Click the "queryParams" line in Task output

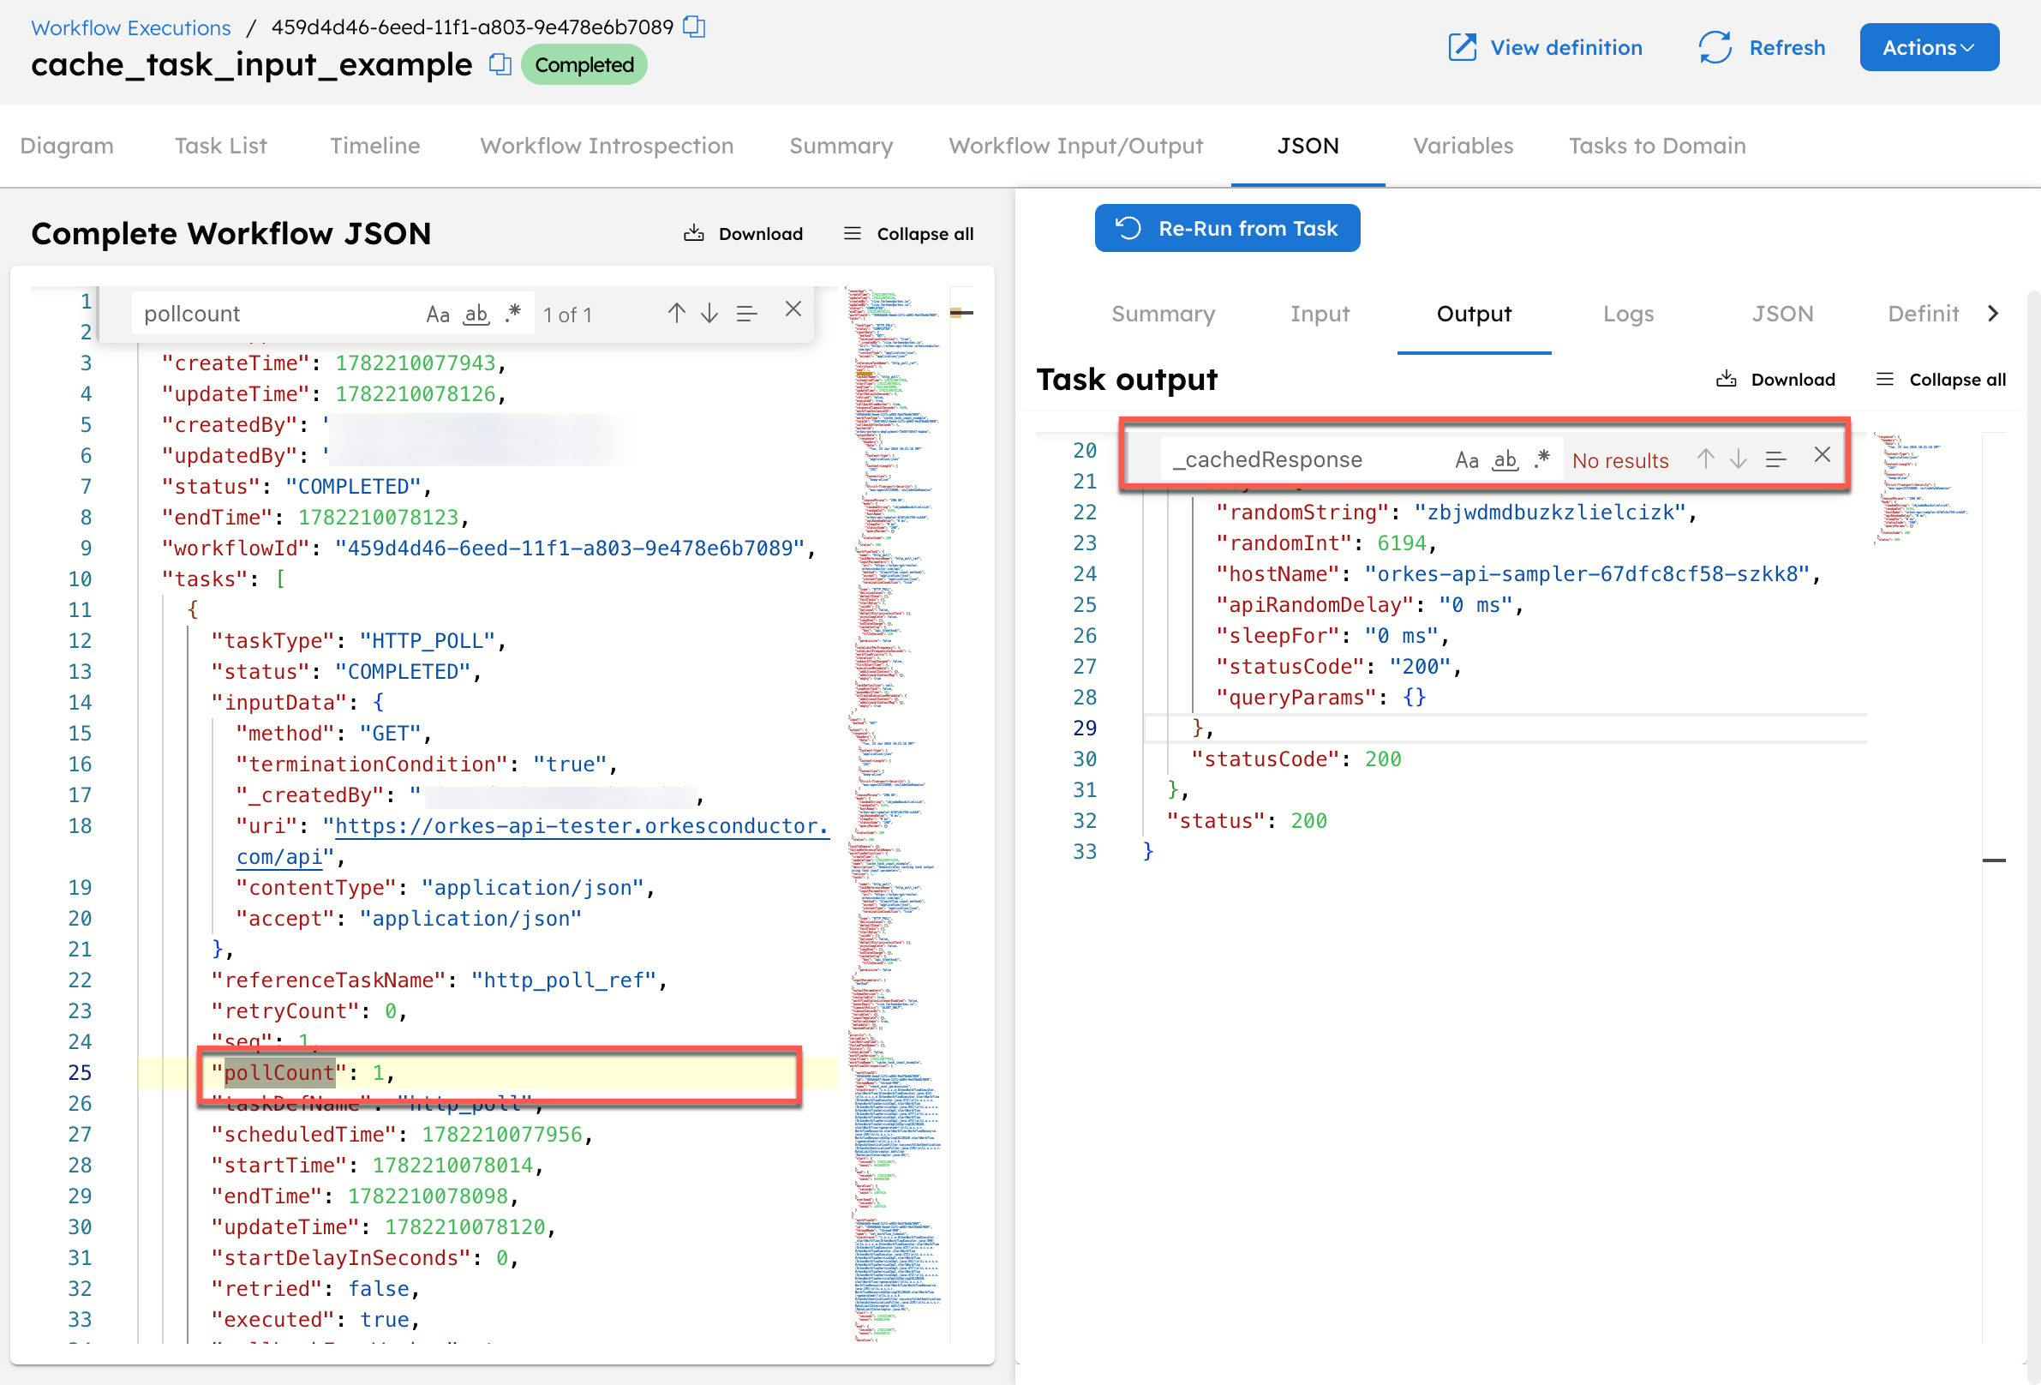pyautogui.click(x=1320, y=698)
